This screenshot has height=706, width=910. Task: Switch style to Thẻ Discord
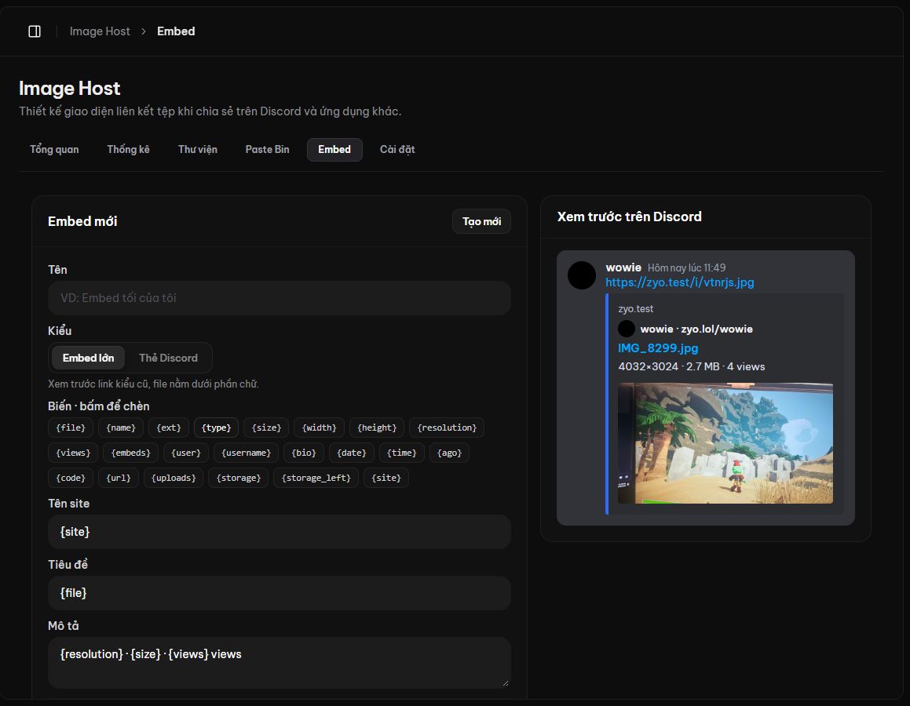168,358
